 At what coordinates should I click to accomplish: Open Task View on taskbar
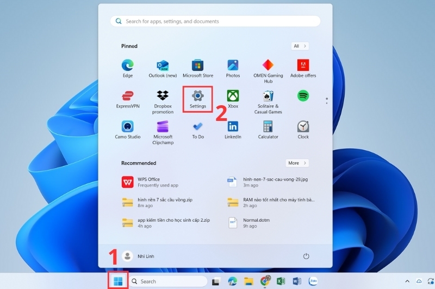(216, 281)
